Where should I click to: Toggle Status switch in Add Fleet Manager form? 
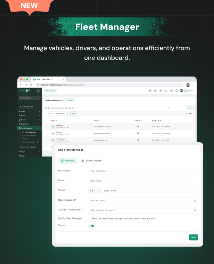coord(91,226)
